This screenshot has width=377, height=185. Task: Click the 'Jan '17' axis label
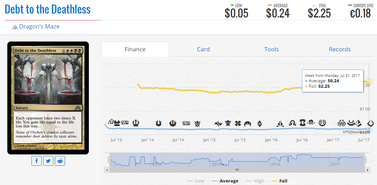(x=333, y=140)
